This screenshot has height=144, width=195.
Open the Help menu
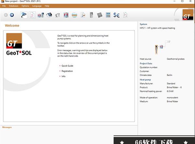[47, 6]
